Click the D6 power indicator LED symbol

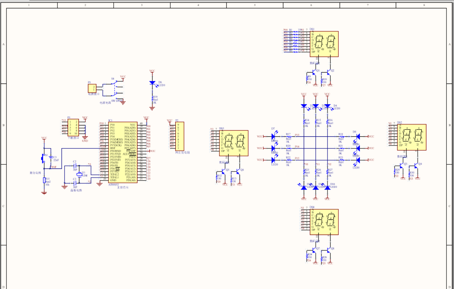[x=152, y=82]
